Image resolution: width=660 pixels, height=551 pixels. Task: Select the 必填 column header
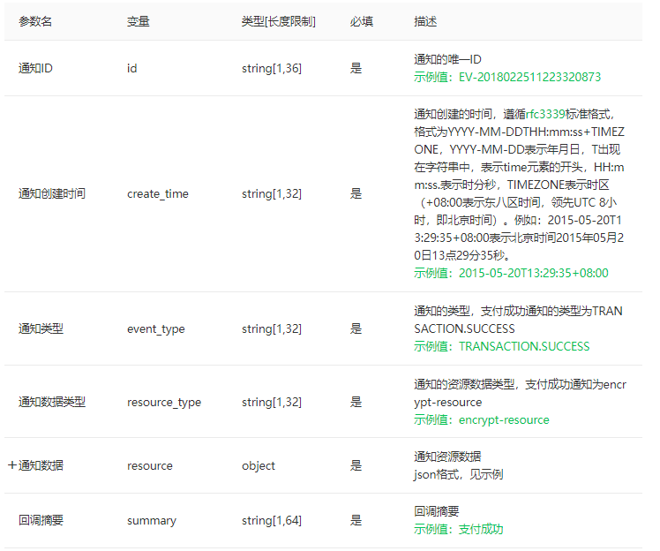point(361,21)
